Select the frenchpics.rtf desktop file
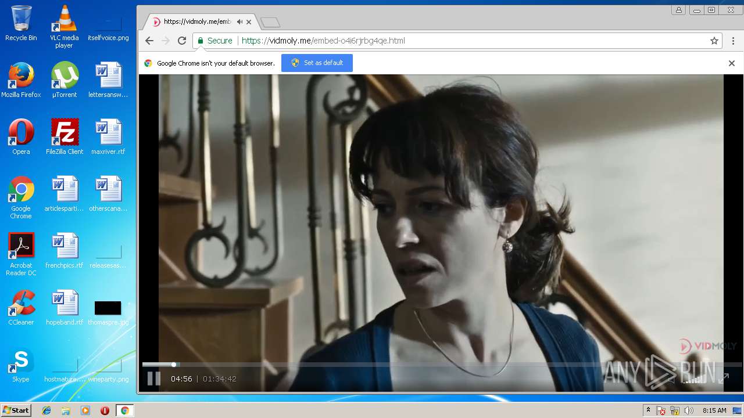This screenshot has width=744, height=418. click(x=64, y=251)
